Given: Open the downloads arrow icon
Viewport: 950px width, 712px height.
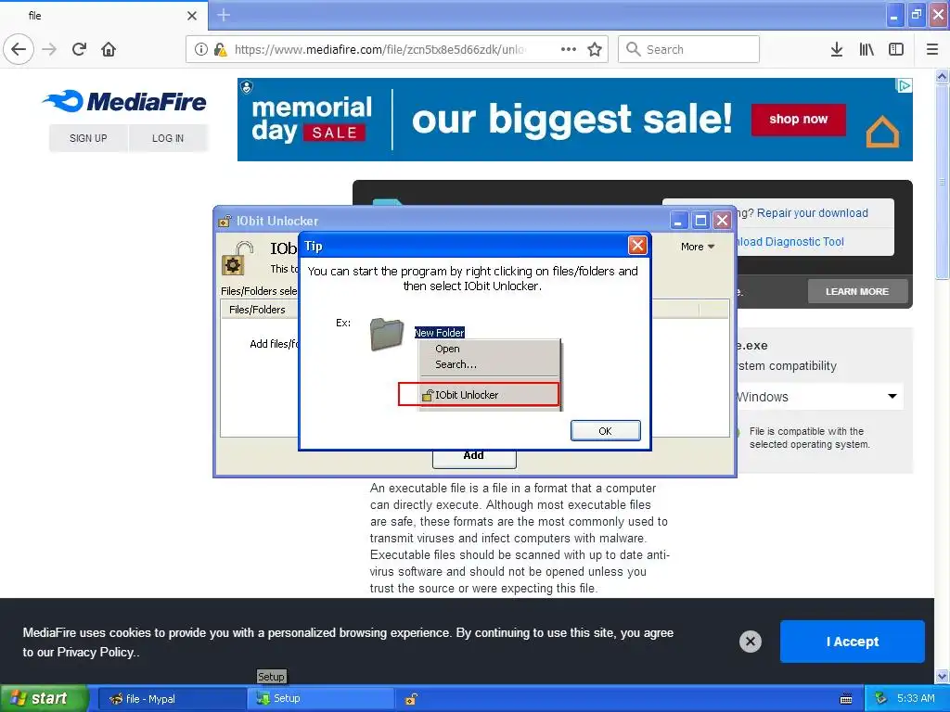Looking at the screenshot, I should (836, 49).
